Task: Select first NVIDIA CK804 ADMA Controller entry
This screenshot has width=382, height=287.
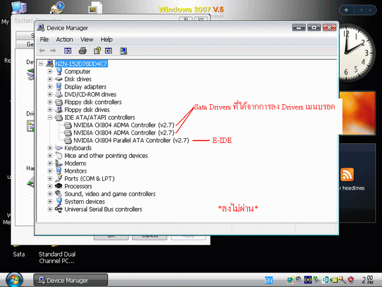Action: tap(124, 125)
